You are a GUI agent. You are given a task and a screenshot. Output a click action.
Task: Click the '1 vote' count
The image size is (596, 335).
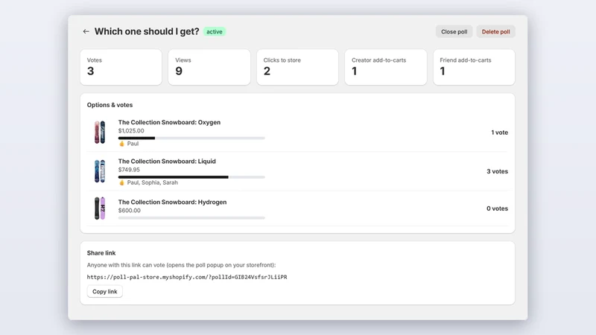pyautogui.click(x=499, y=133)
